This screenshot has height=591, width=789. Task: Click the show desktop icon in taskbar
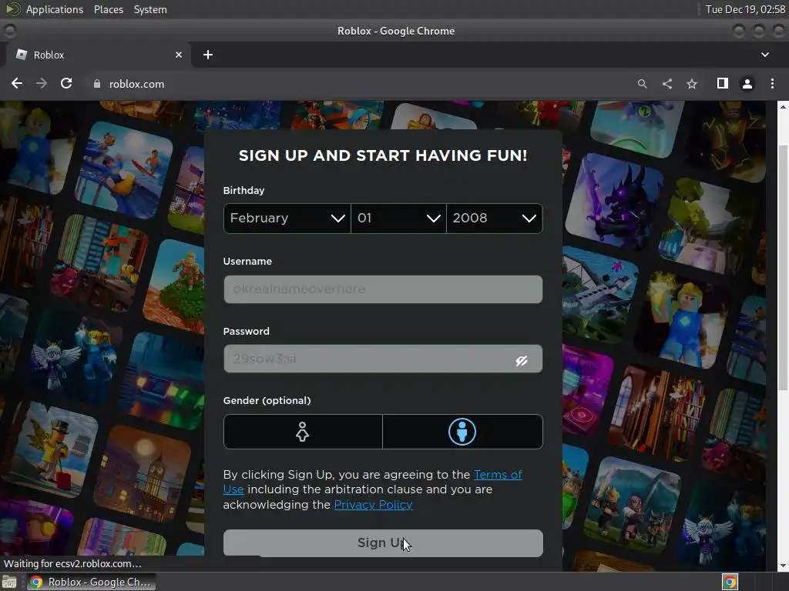click(x=9, y=582)
